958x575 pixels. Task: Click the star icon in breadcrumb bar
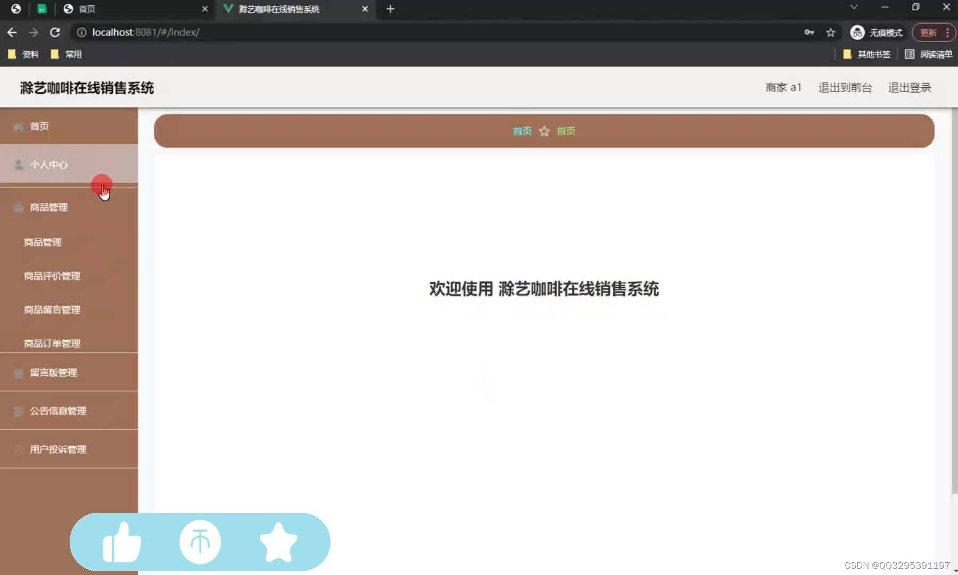point(544,131)
